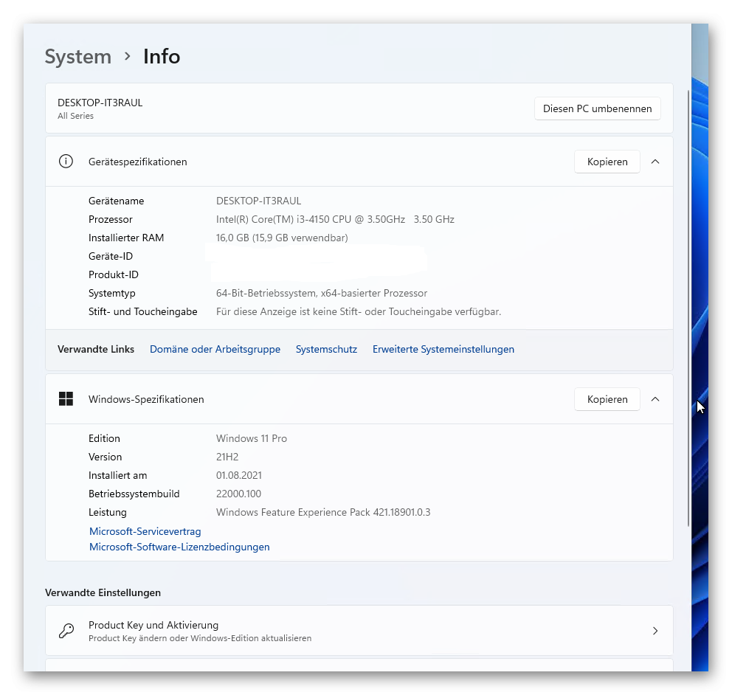Open Erweiterte Systemeinstellungen link
This screenshot has width=732, height=695.
point(443,349)
